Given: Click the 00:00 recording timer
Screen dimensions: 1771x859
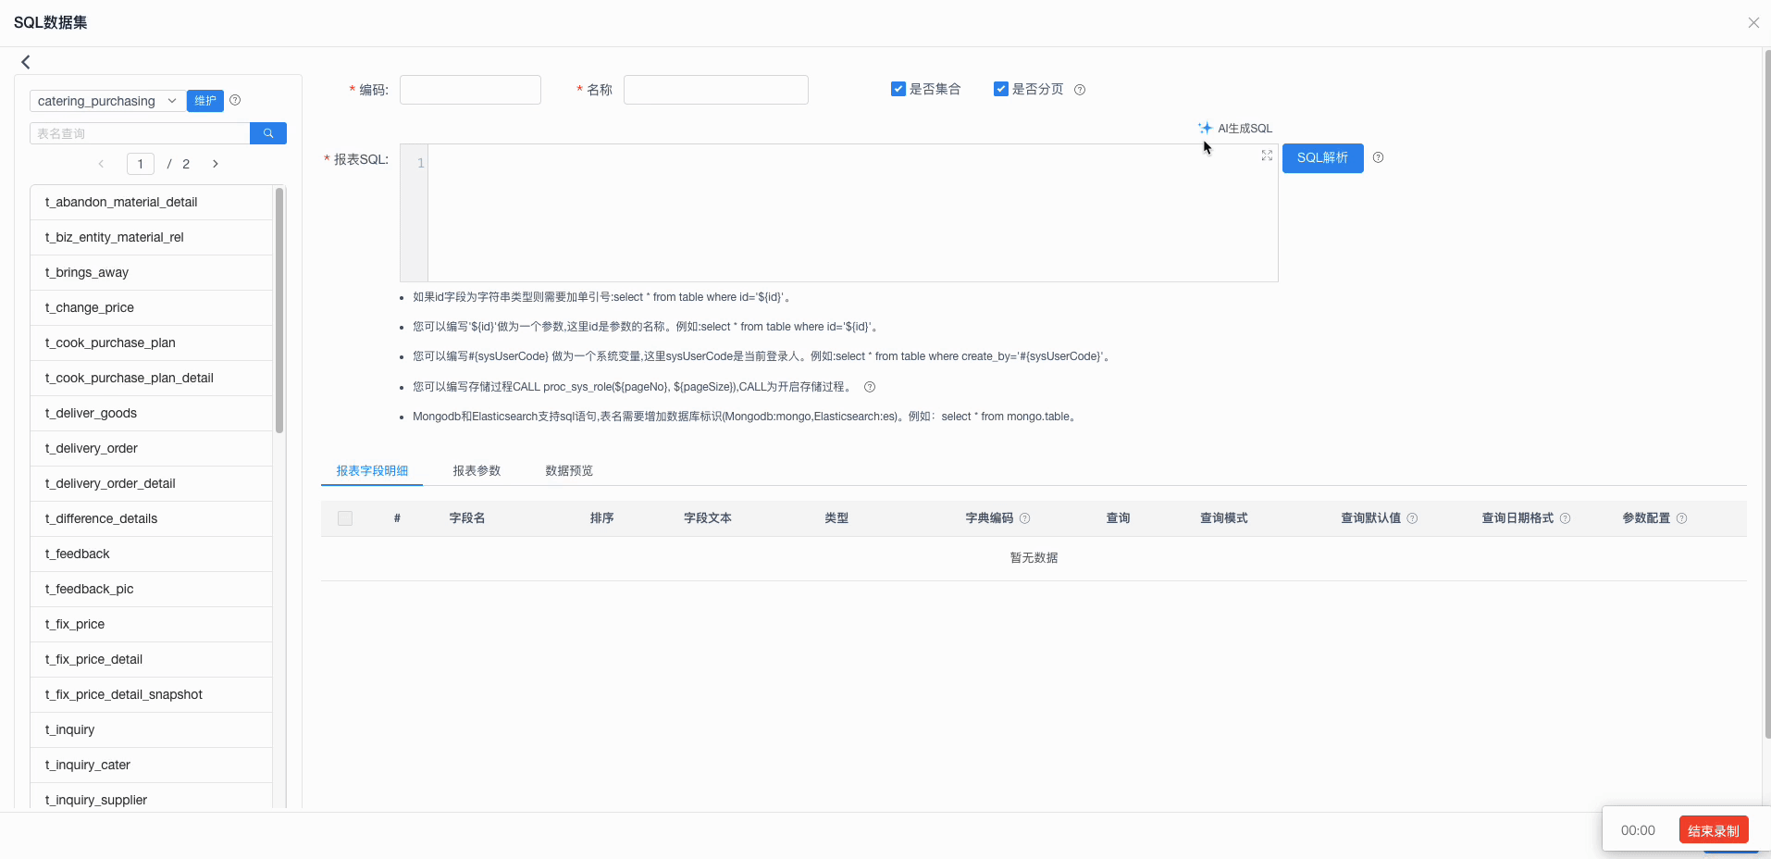Looking at the screenshot, I should coord(1638,830).
